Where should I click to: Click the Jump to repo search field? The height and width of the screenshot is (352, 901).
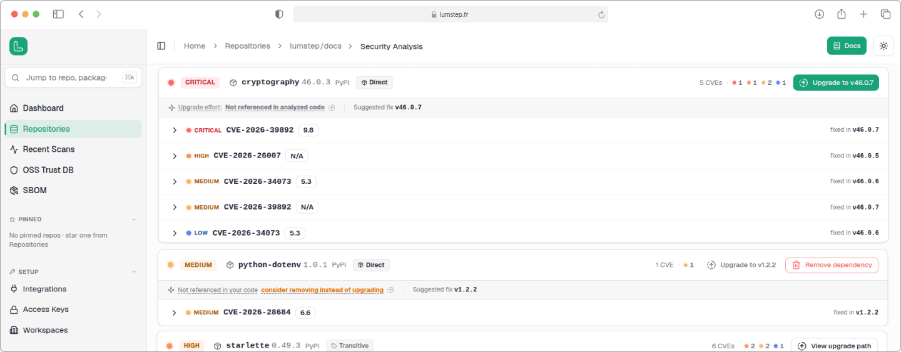[x=73, y=78]
